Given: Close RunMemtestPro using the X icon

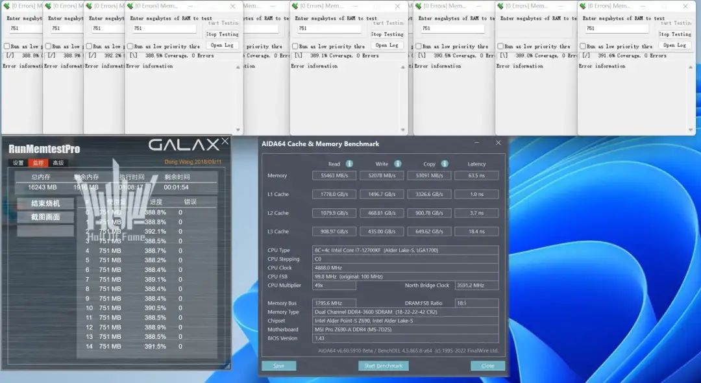Looking at the screenshot, I should pyautogui.click(x=225, y=141).
